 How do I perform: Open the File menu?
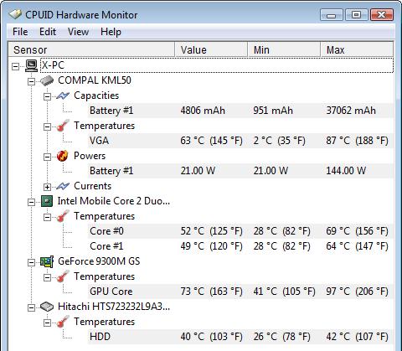(x=20, y=32)
